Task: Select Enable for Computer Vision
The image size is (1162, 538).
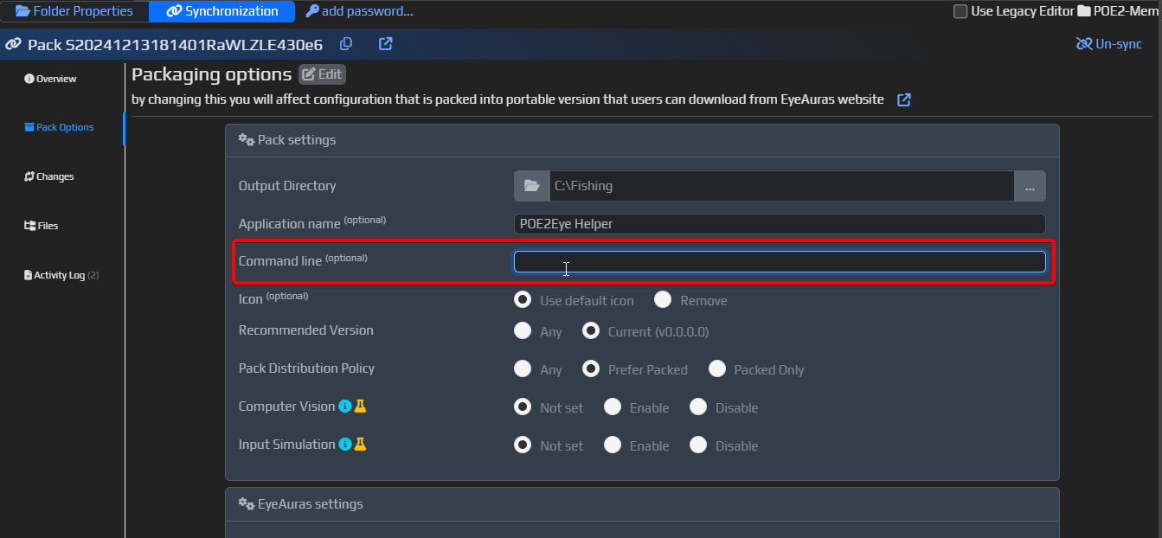Action: click(x=613, y=407)
